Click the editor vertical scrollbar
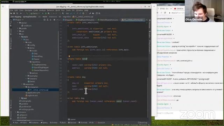The height and width of the screenshot is (126, 224). point(148,97)
